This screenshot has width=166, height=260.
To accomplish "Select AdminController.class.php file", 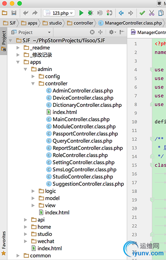I will (80, 91).
